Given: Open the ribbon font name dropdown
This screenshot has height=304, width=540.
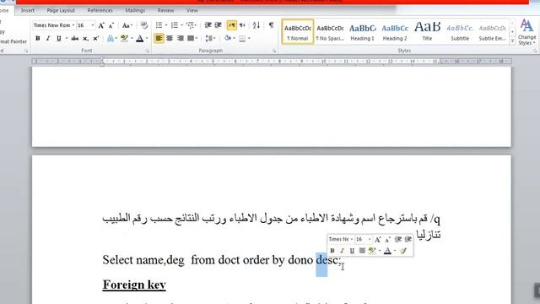Looking at the screenshot, I should pyautogui.click(x=73, y=25).
